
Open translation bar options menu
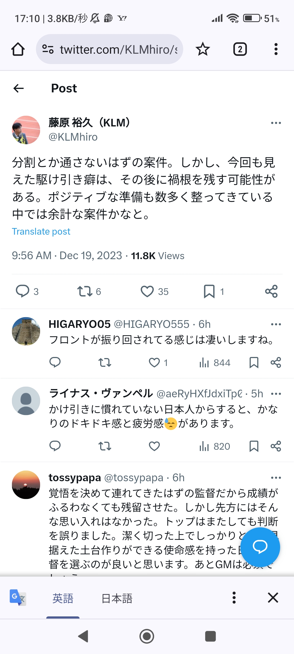click(x=234, y=598)
